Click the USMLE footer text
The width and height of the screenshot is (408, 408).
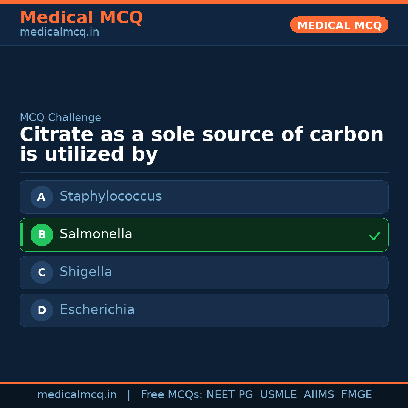point(278,395)
